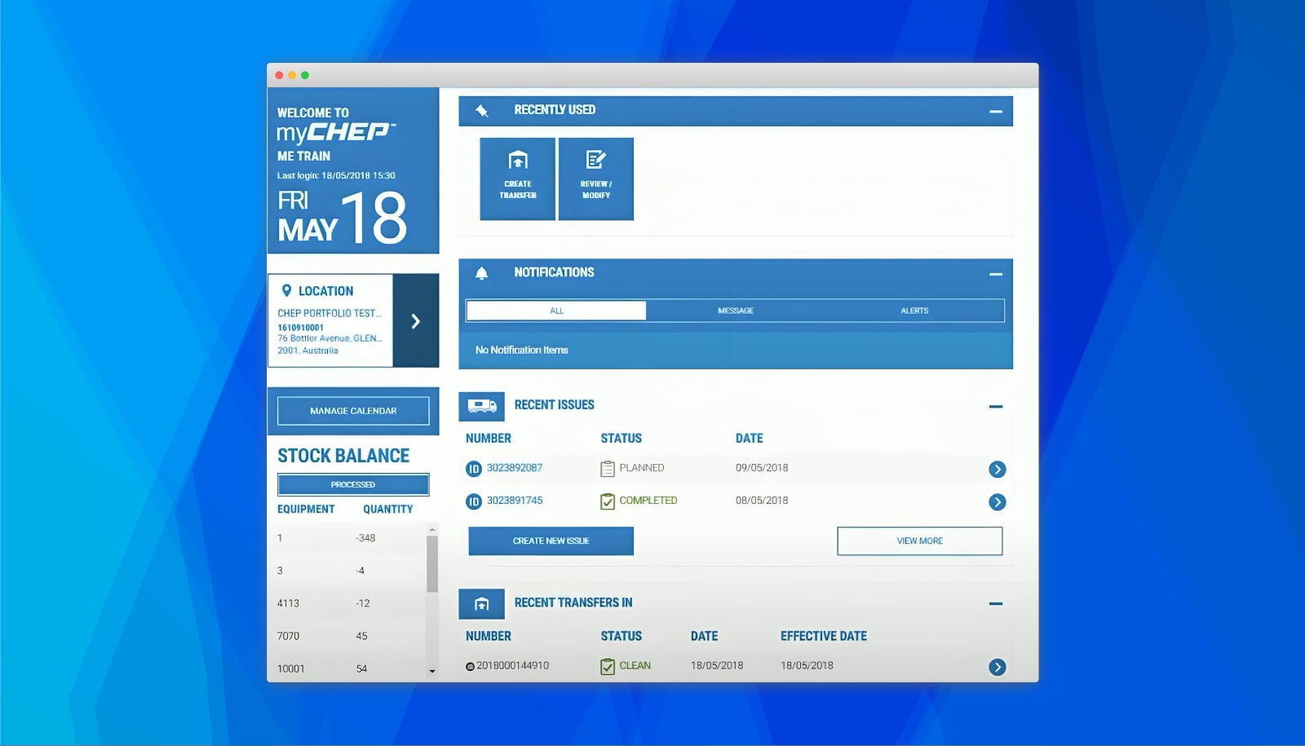Open details arrow for issue 3023891745

[x=997, y=502]
